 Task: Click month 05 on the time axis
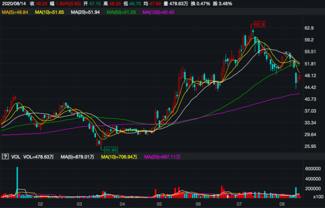coord(159,204)
